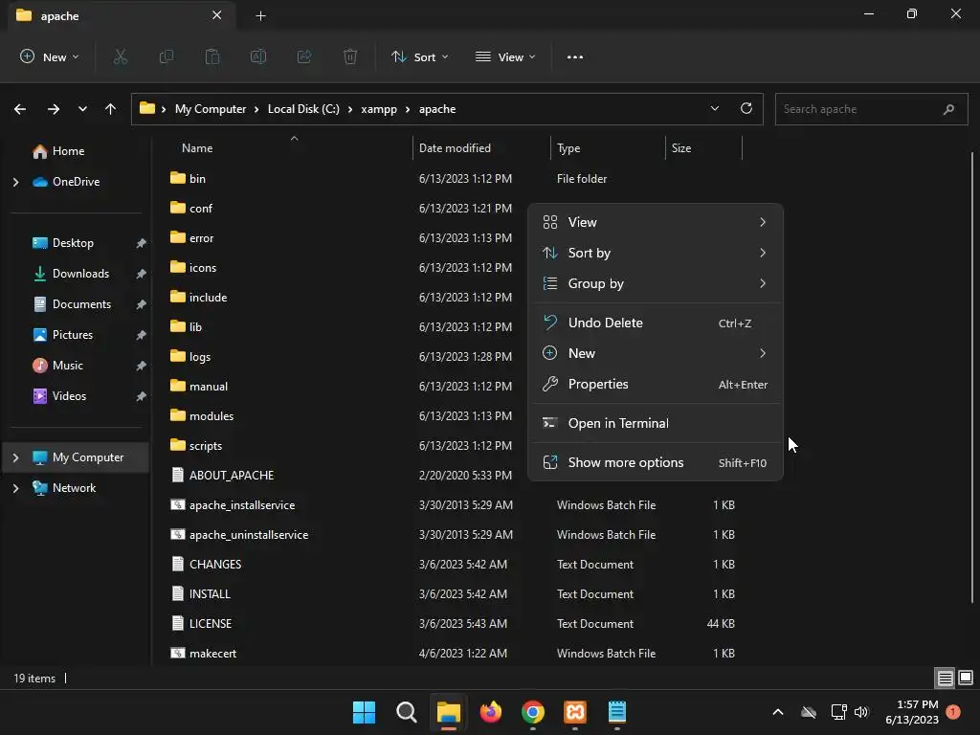Open the XAMPP Control Panel taskbar icon
Screen dimensions: 980x735
click(575, 712)
